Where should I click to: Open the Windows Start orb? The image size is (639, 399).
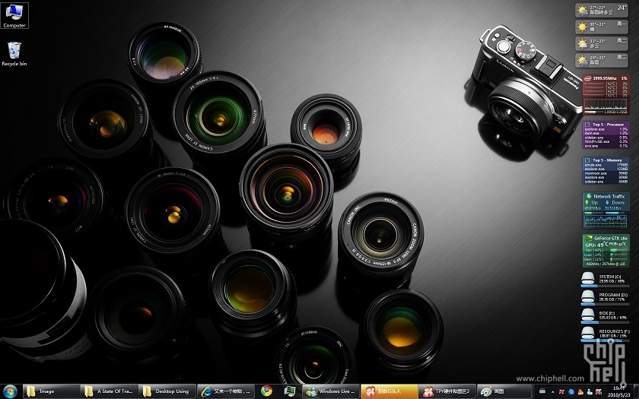click(10, 391)
